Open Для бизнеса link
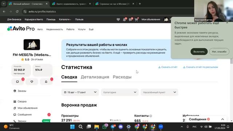 tap(14, 19)
